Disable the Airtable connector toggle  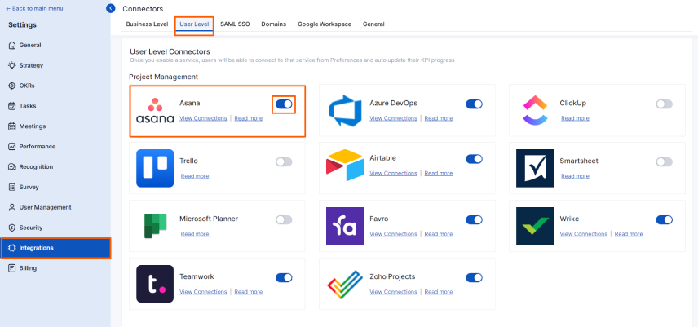(x=474, y=159)
